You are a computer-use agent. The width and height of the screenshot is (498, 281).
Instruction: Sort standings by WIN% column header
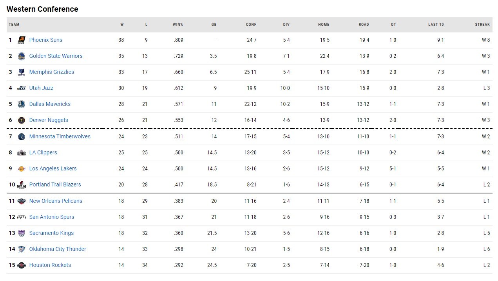[178, 24]
